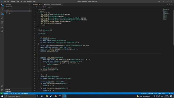Image resolution: width=174 pixels, height=98 pixels.
Task: Click the Debug code lens above main
Action: [x=43, y=10]
